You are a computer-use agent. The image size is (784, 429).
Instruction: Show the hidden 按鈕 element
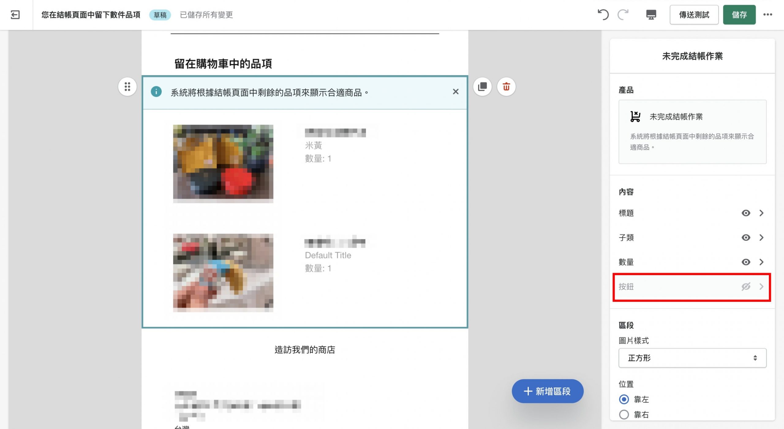coord(746,287)
